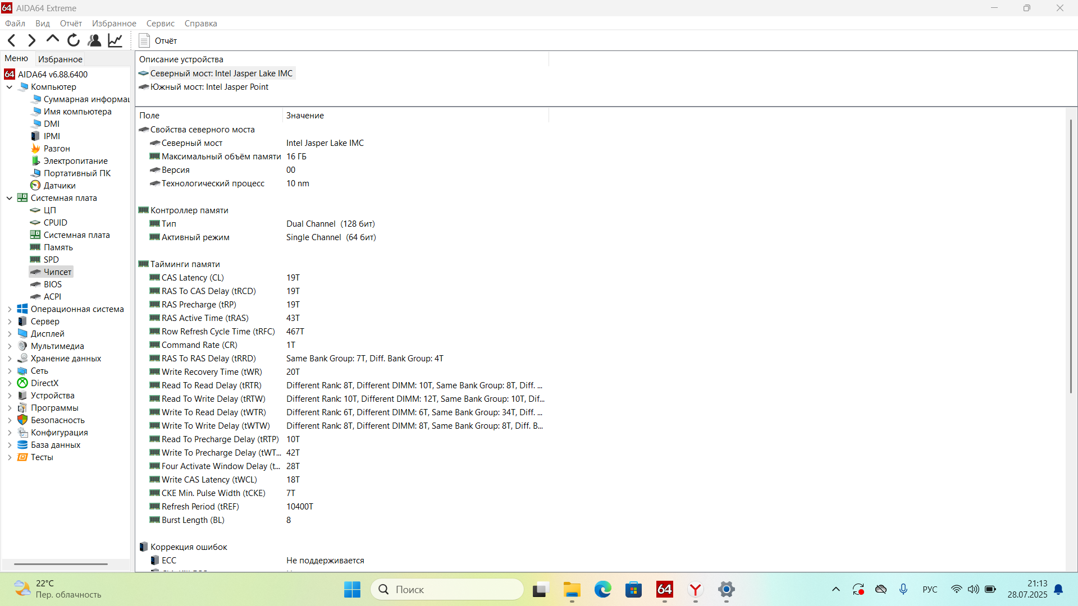Open the graph chart toolbar icon
1078x606 pixels.
[x=115, y=40]
